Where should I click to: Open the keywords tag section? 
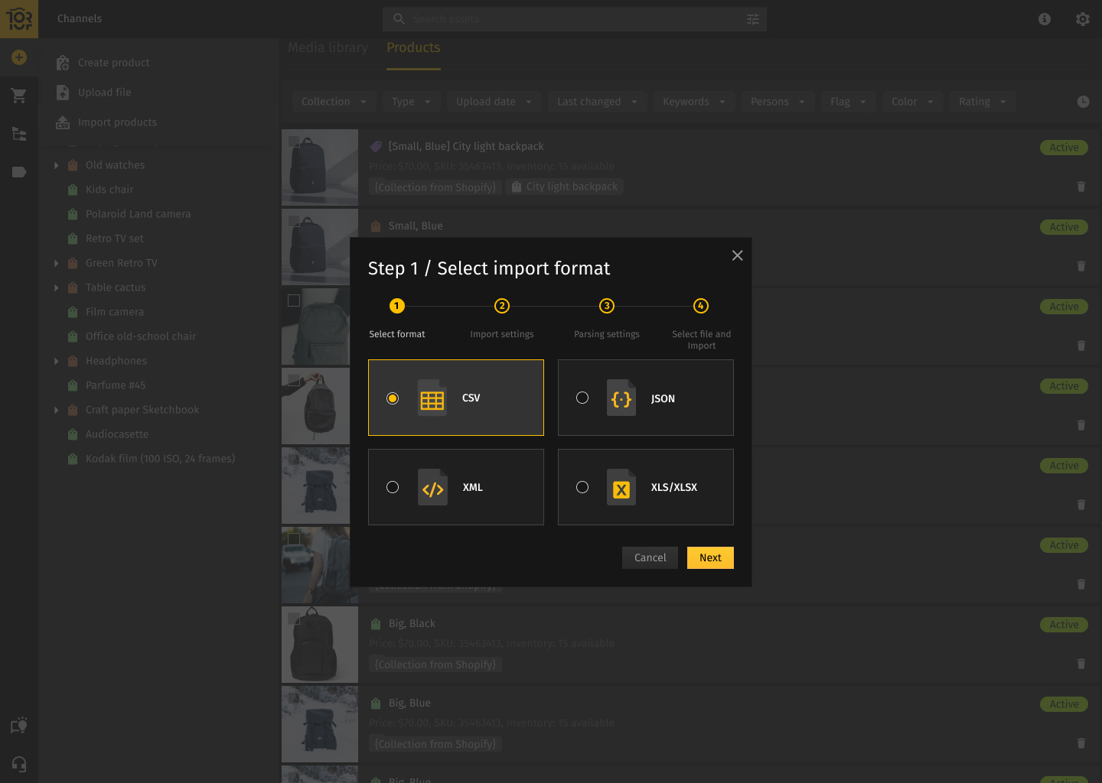(x=18, y=172)
